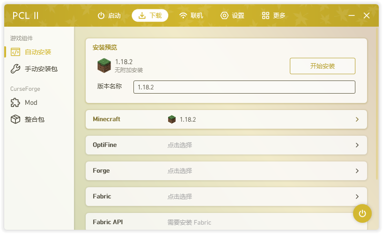Click the four-squares grid icon beside 更多
Screen dimensions: 383x234
click(x=265, y=15)
